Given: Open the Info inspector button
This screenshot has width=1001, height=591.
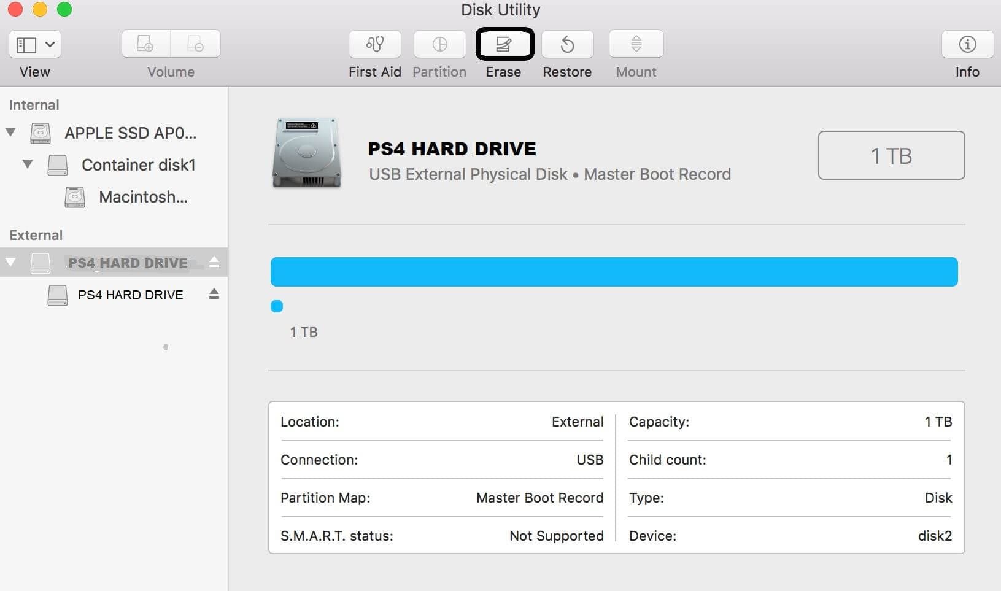Looking at the screenshot, I should pos(967,44).
